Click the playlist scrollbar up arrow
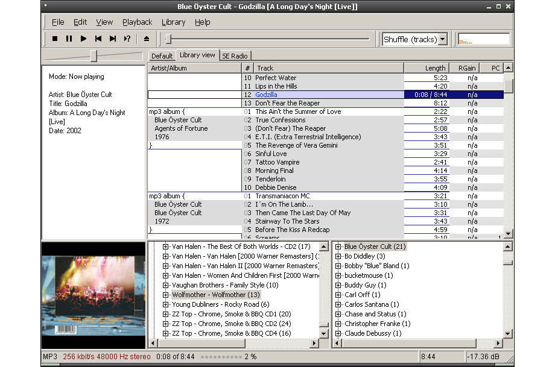This screenshot has height=367, width=555. (x=509, y=67)
